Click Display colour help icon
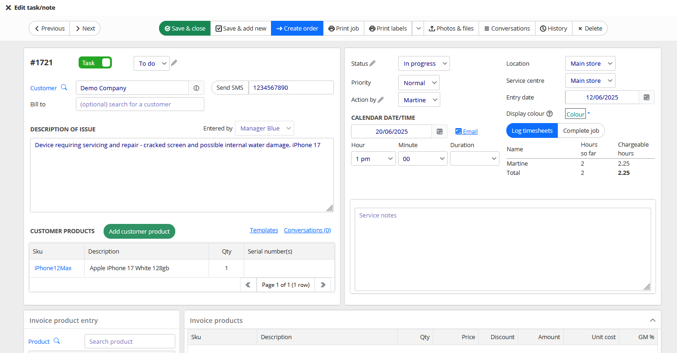This screenshot has height=353, width=677. pyautogui.click(x=549, y=114)
